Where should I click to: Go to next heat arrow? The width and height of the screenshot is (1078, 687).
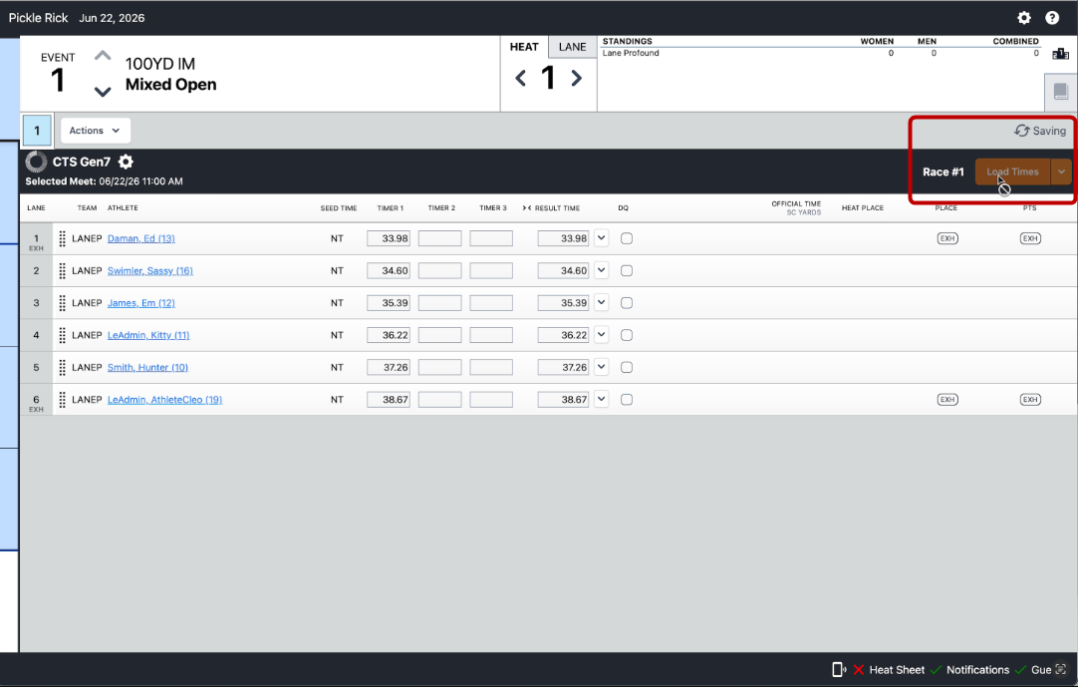click(576, 79)
